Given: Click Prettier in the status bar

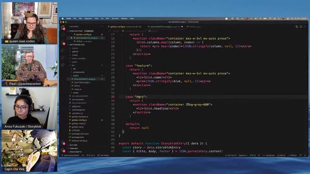Looking at the screenshot, I should pos(293,156).
